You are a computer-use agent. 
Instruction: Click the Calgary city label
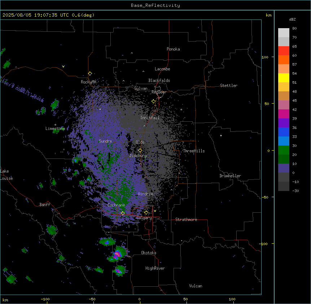tap(144, 218)
